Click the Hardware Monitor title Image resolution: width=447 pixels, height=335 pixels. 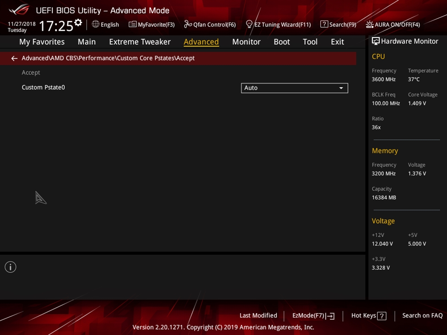click(409, 41)
